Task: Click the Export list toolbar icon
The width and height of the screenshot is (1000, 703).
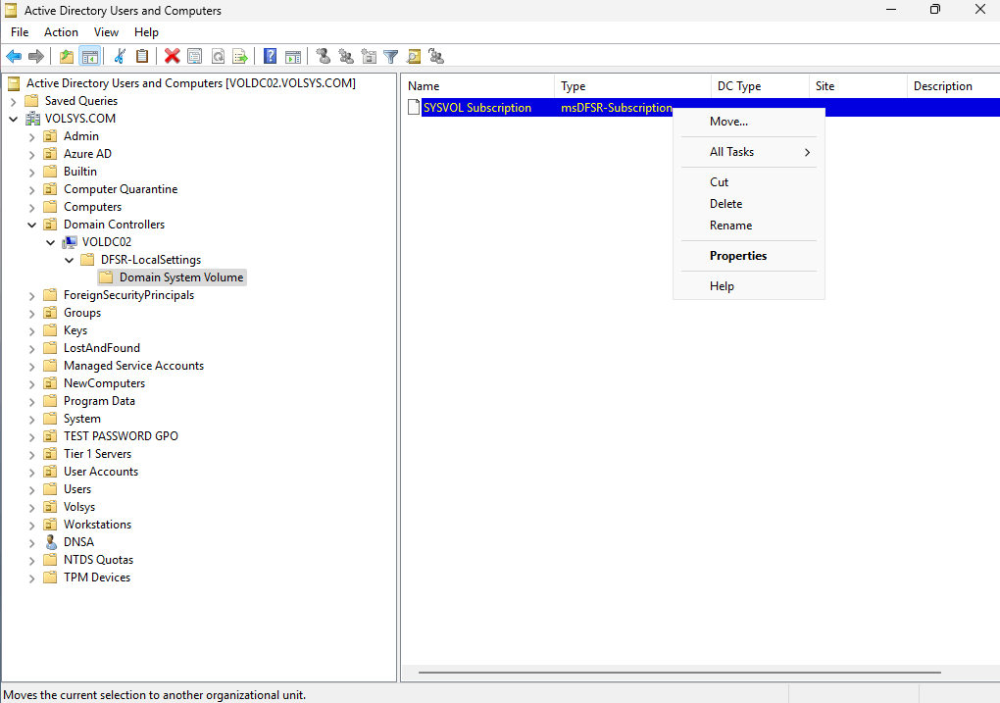Action: pos(239,57)
